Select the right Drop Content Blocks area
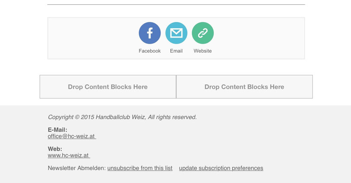 (x=244, y=86)
